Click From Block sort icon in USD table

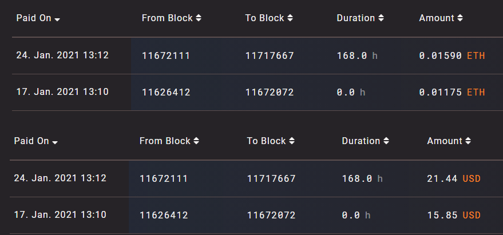point(196,141)
